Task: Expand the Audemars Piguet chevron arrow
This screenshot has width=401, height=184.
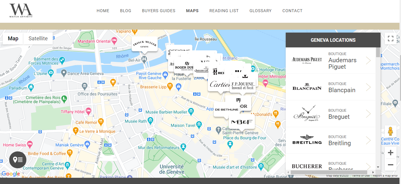Action: tap(368, 60)
